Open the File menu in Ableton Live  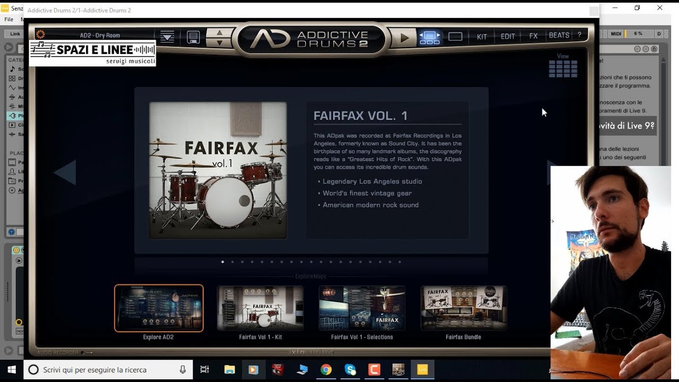[x=9, y=19]
